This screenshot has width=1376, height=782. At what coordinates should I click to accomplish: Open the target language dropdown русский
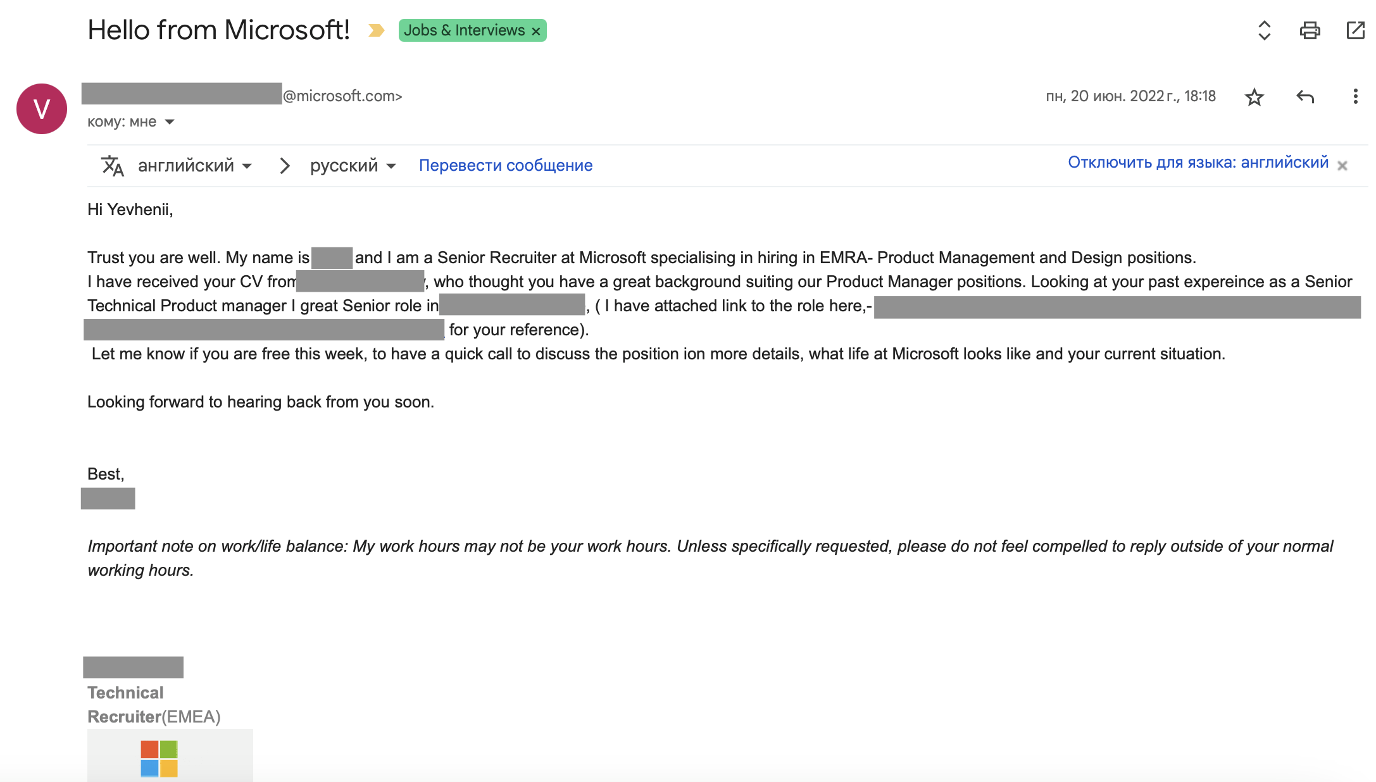[x=352, y=165]
